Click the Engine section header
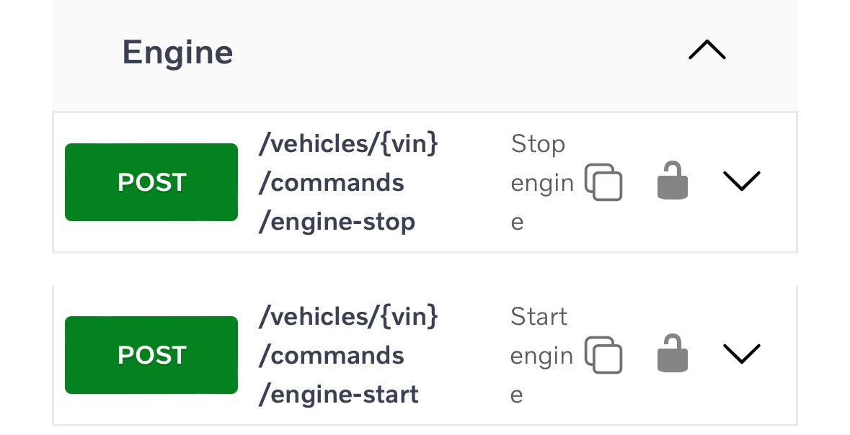 [177, 51]
